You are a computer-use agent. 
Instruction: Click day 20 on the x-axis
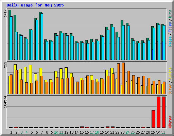pyautogui.click(x=107, y=132)
